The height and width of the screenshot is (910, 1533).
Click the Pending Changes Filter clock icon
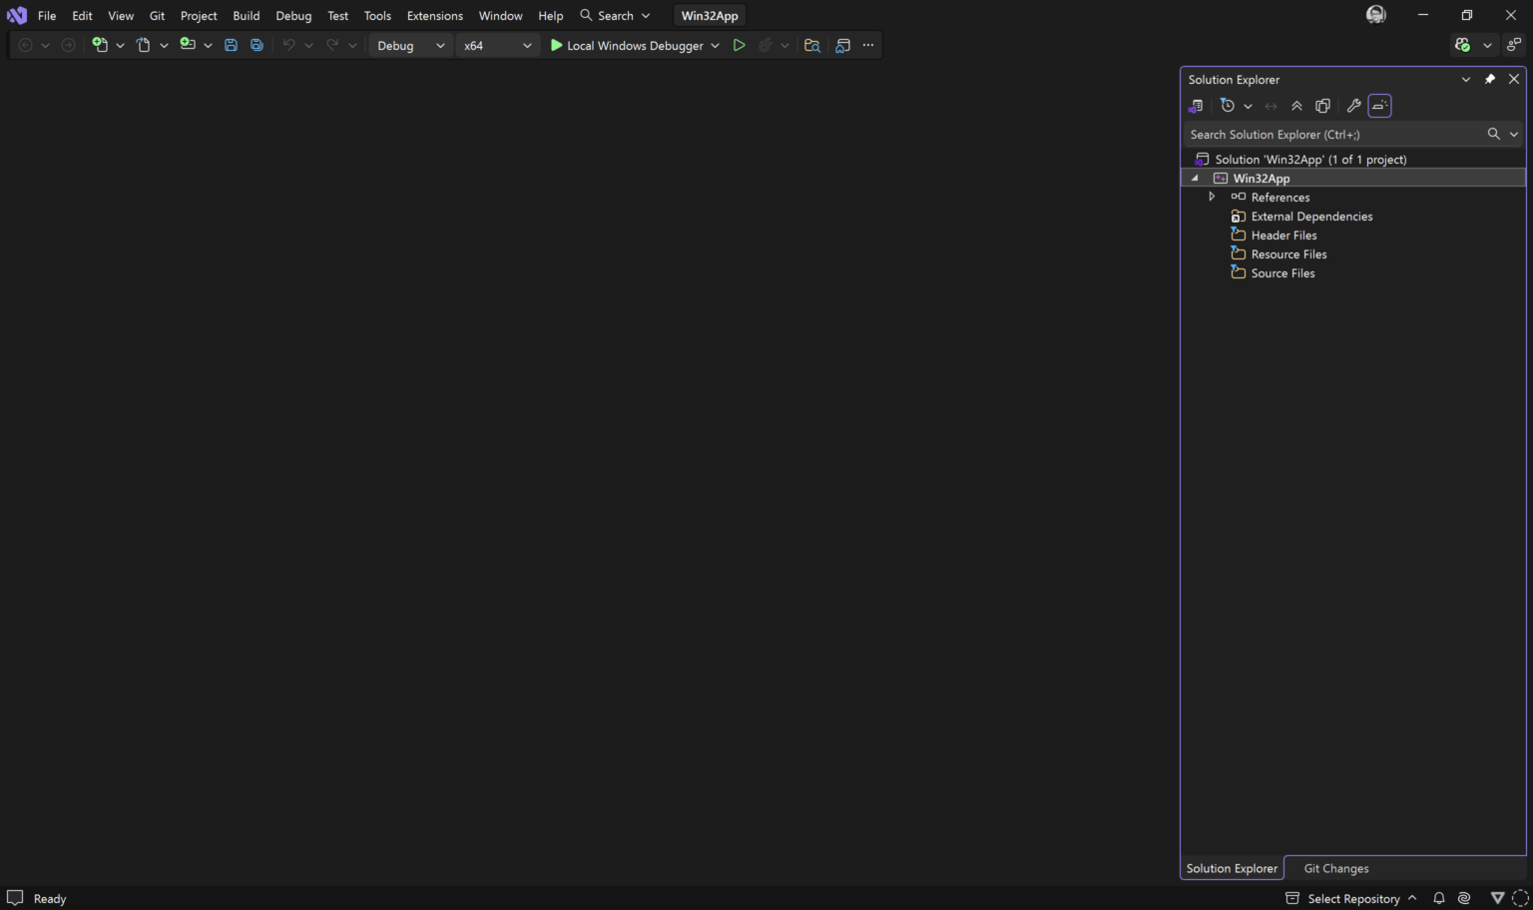click(x=1228, y=106)
